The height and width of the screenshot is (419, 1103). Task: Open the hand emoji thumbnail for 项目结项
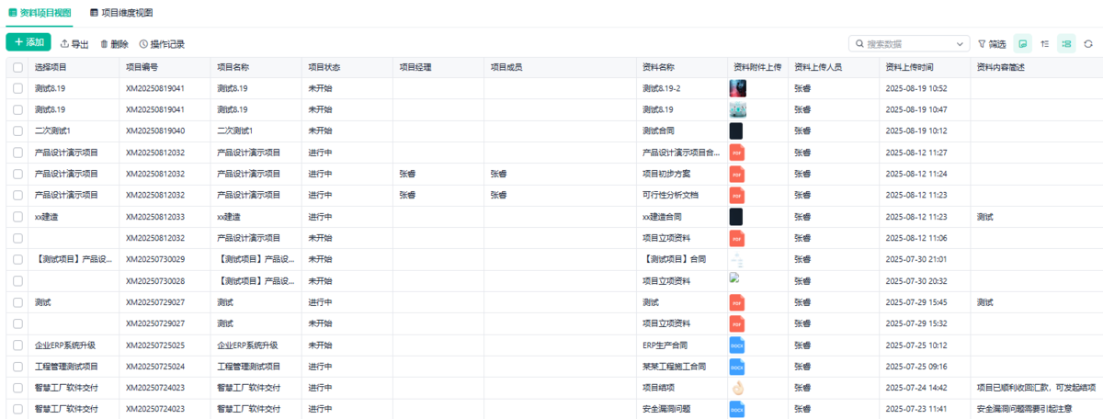737,388
